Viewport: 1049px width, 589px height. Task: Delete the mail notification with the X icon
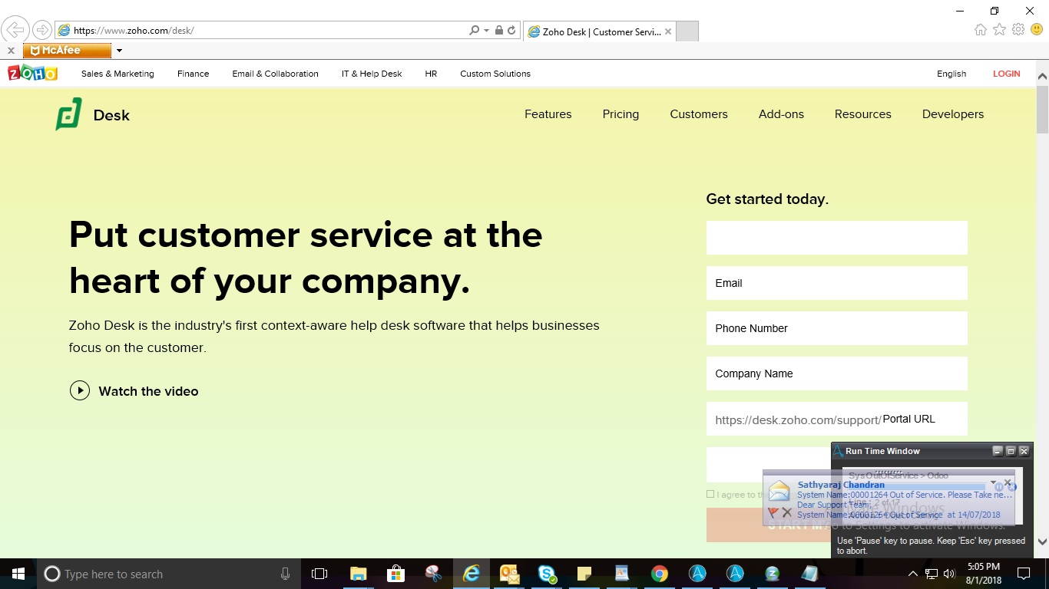tap(786, 512)
